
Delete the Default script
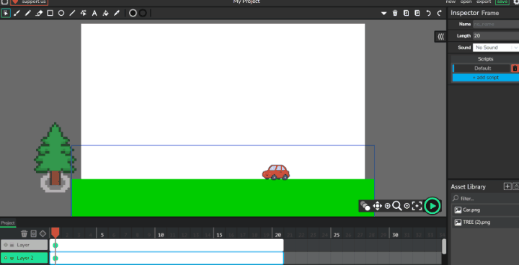(x=515, y=68)
